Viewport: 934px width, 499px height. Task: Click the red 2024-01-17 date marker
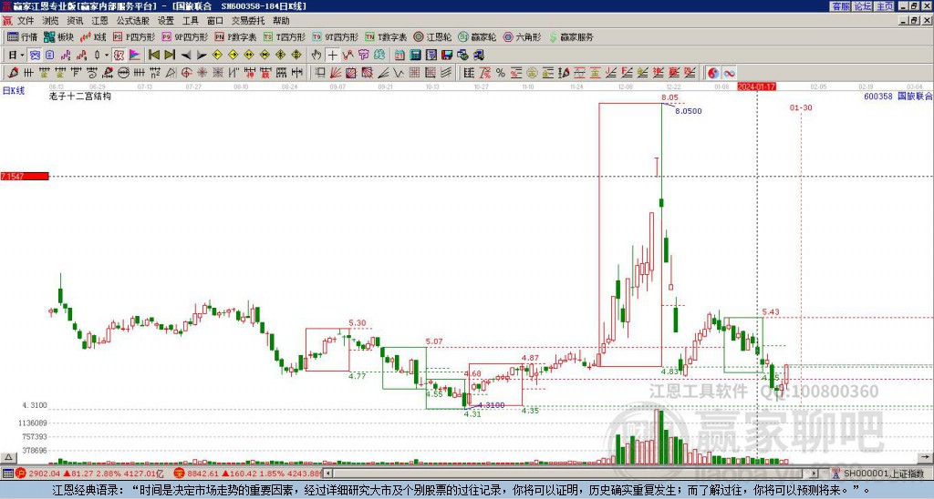click(x=756, y=87)
